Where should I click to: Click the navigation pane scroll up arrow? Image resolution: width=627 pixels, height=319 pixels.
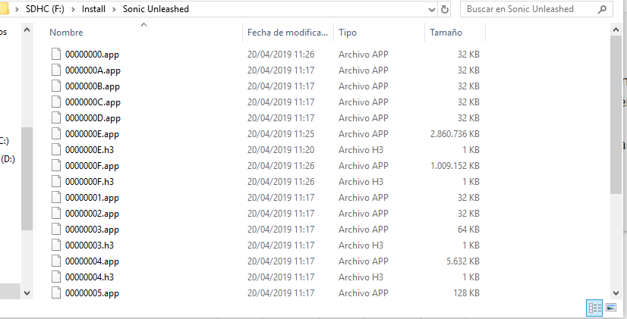tap(27, 30)
